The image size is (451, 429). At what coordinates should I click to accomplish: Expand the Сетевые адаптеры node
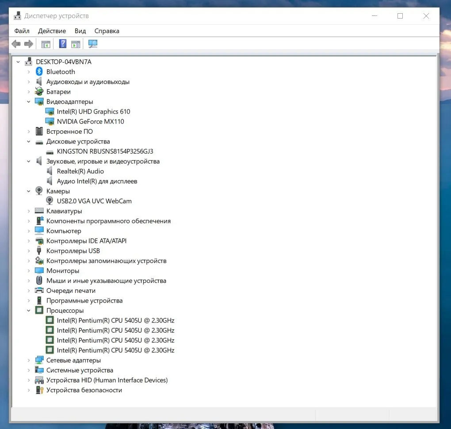28,361
